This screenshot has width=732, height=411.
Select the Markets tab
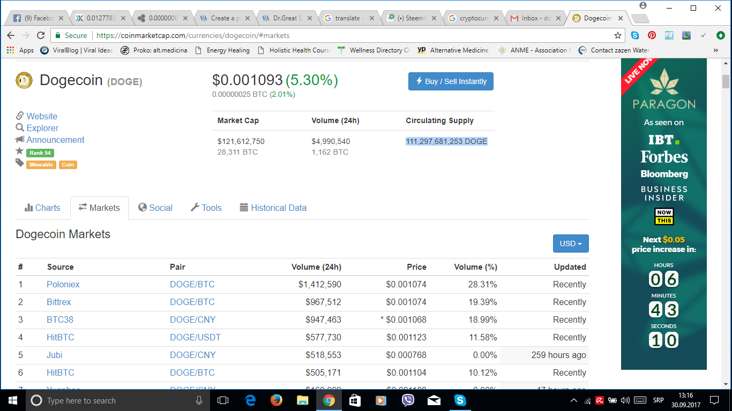tap(99, 208)
